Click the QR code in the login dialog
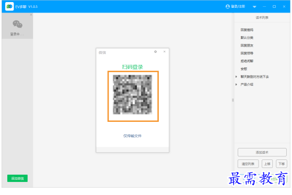The width and height of the screenshot is (292, 195). 132,95
